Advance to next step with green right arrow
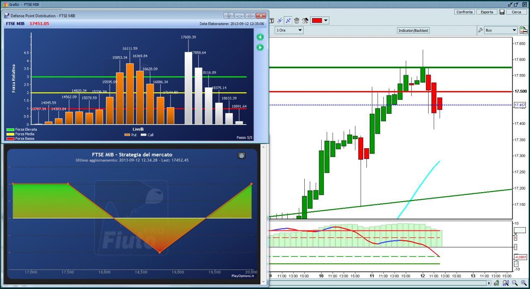This screenshot has height=289, width=530. tap(260, 47)
